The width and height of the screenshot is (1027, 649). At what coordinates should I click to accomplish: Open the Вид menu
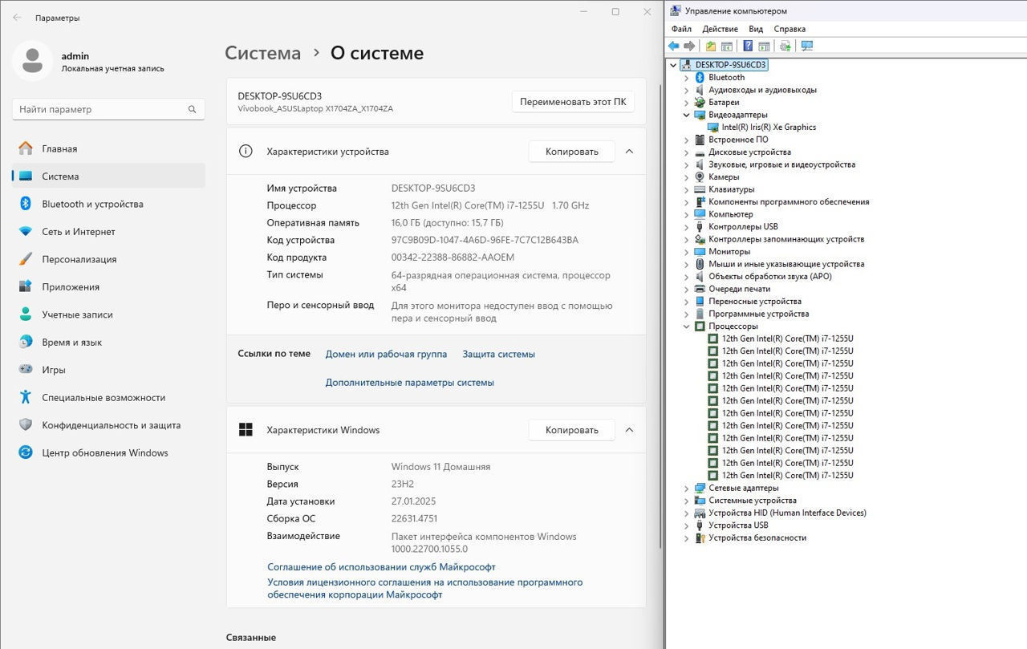pos(756,29)
